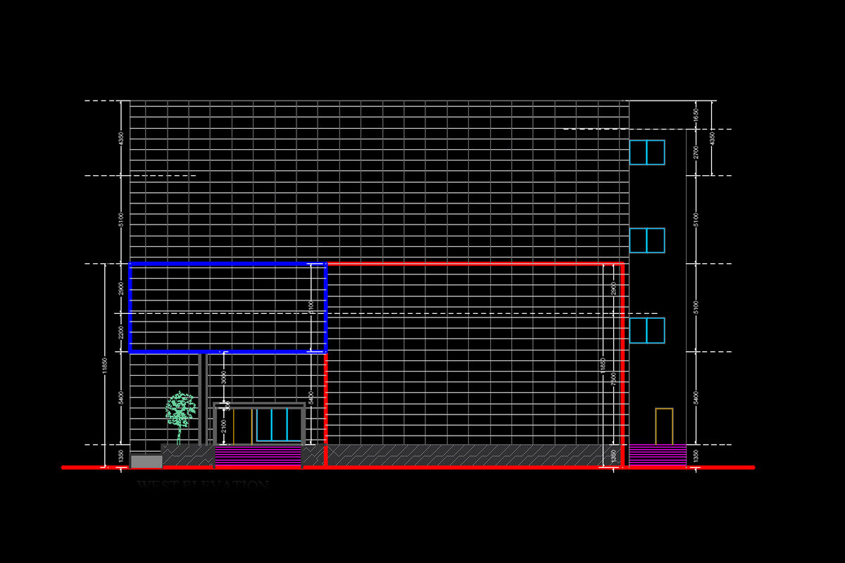845x563 pixels.
Task: Click the green tree symbol
Action: coord(180,410)
